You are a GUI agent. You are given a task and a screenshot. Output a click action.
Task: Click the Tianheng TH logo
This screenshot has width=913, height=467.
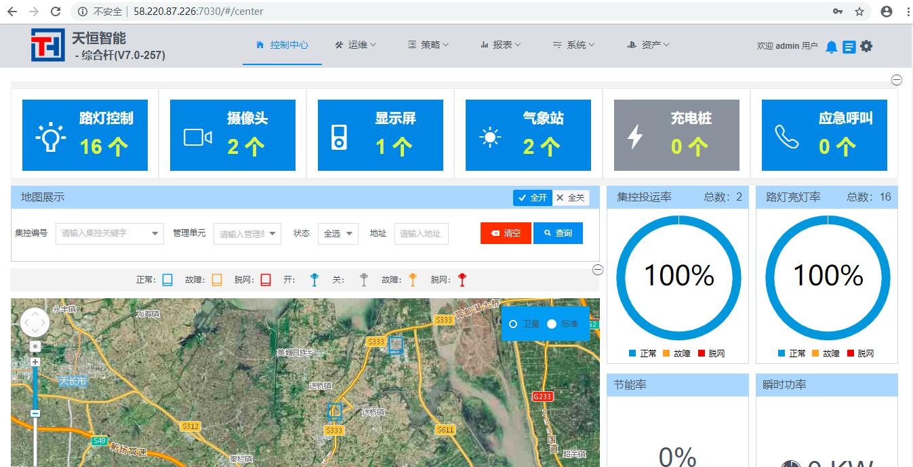(x=47, y=45)
